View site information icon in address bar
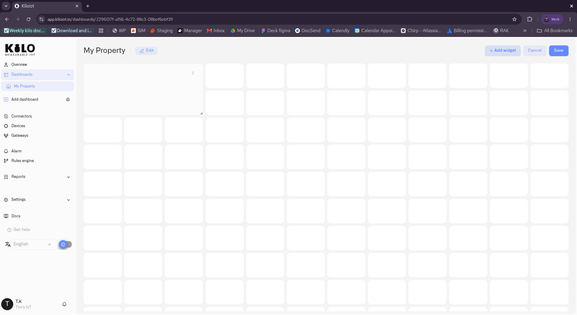Screen dimensions: 577x315 (x=41, y=19)
